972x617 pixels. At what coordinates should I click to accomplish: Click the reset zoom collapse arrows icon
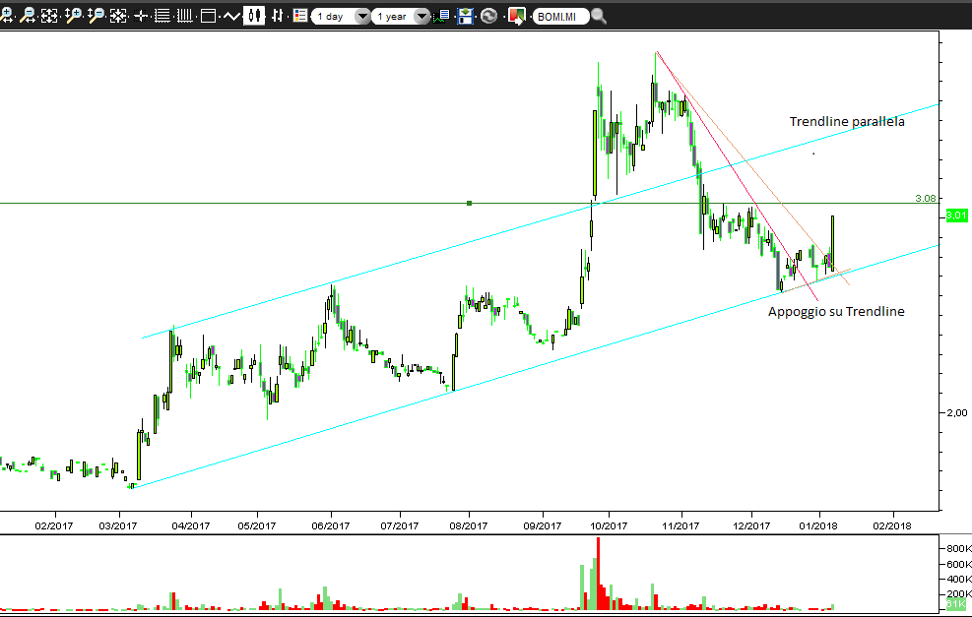click(x=118, y=16)
